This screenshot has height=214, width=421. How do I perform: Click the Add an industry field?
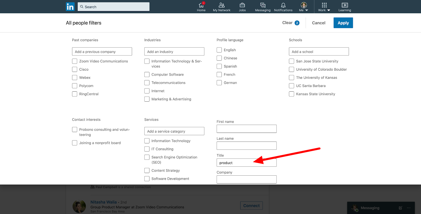click(174, 51)
